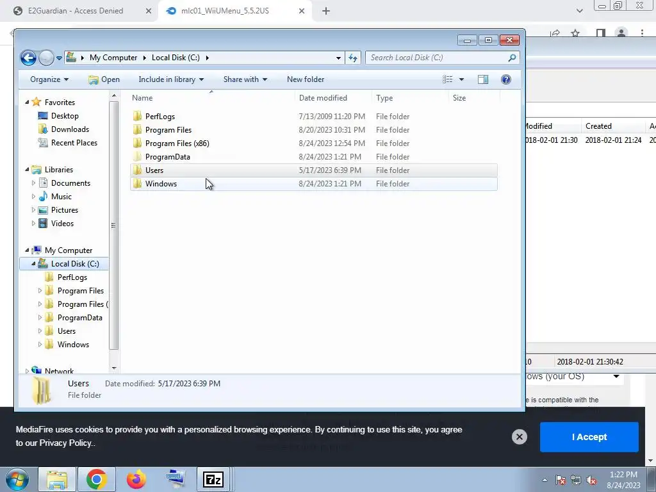Select Music library in navigation pane
The height and width of the screenshot is (492, 656).
55,196
